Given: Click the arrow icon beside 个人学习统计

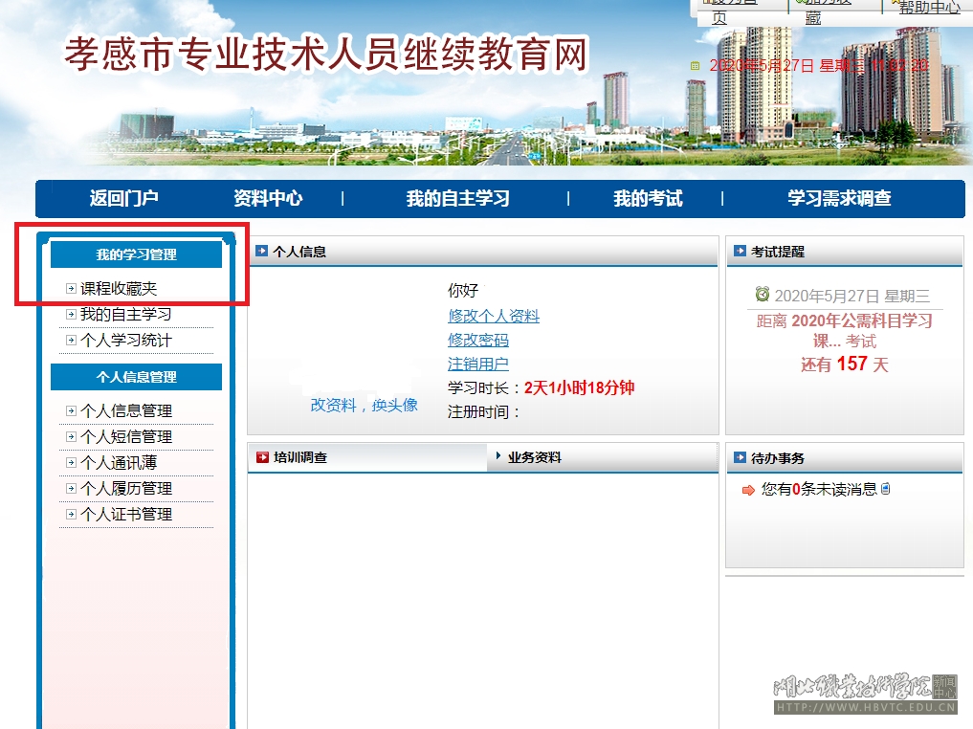Looking at the screenshot, I should pyautogui.click(x=71, y=340).
